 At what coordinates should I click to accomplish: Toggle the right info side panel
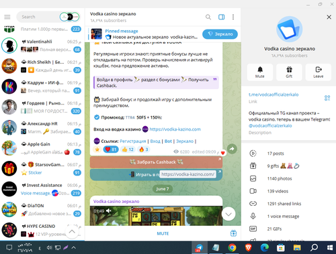(221, 17)
